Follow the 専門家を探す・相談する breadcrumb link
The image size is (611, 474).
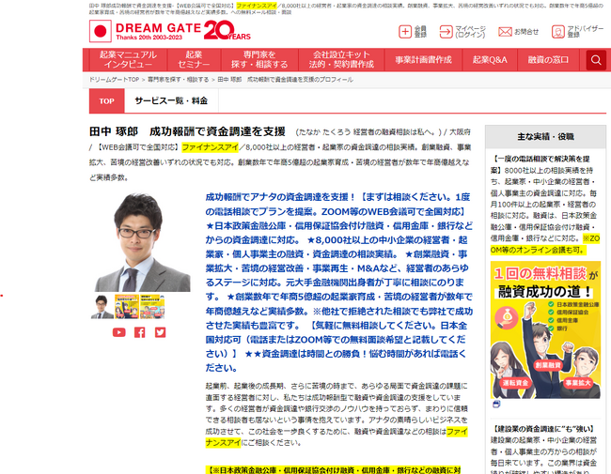tap(178, 80)
